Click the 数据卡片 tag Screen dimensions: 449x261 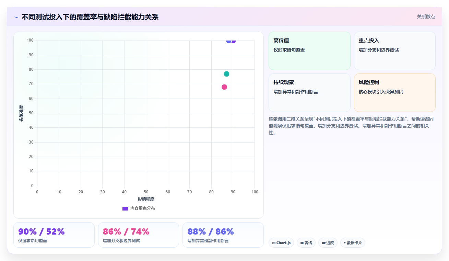click(x=353, y=243)
